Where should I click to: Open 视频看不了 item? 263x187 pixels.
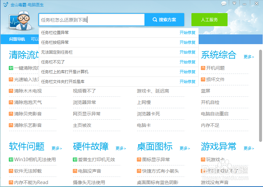[x=84, y=91]
